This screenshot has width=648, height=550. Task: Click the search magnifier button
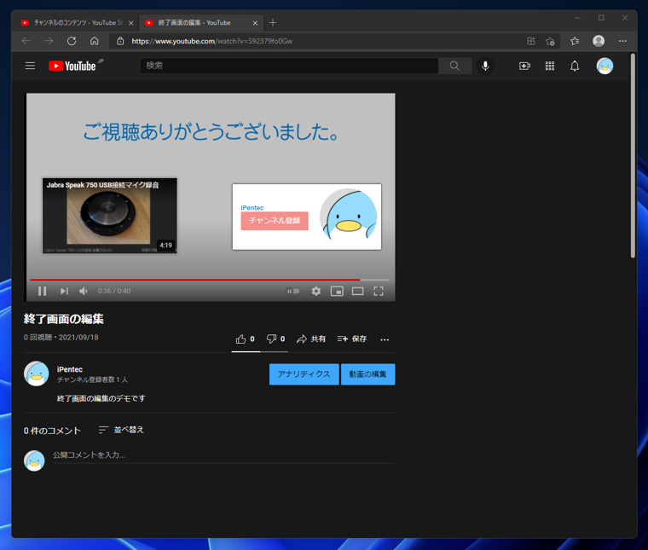point(454,66)
